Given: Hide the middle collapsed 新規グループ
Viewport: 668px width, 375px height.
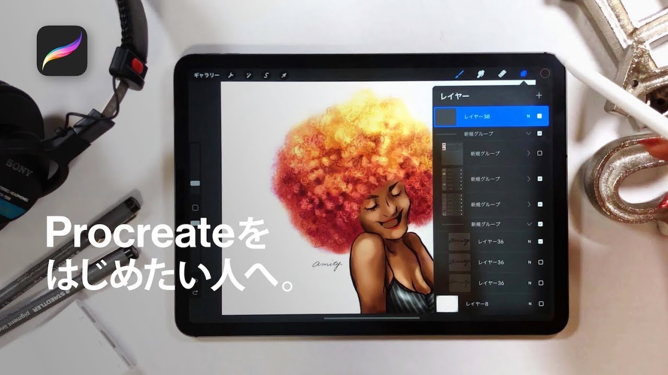Looking at the screenshot, I should click(x=540, y=179).
